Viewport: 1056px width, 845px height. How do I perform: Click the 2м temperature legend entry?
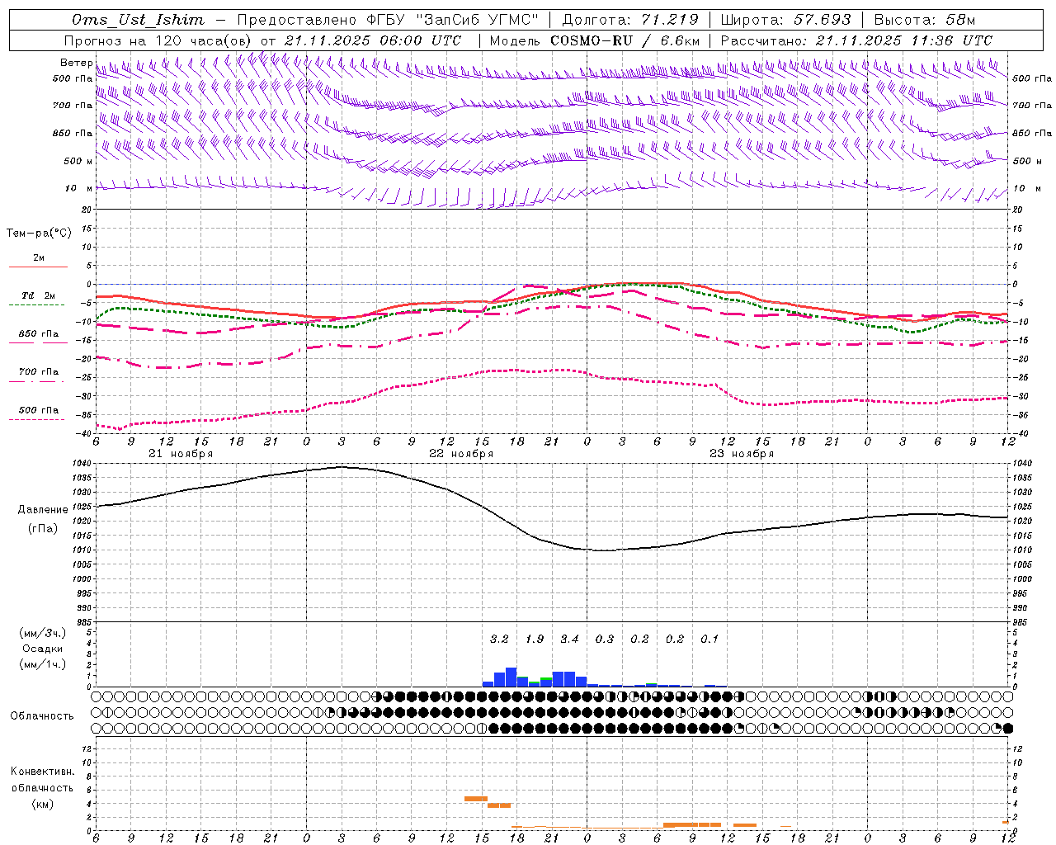tap(39, 257)
